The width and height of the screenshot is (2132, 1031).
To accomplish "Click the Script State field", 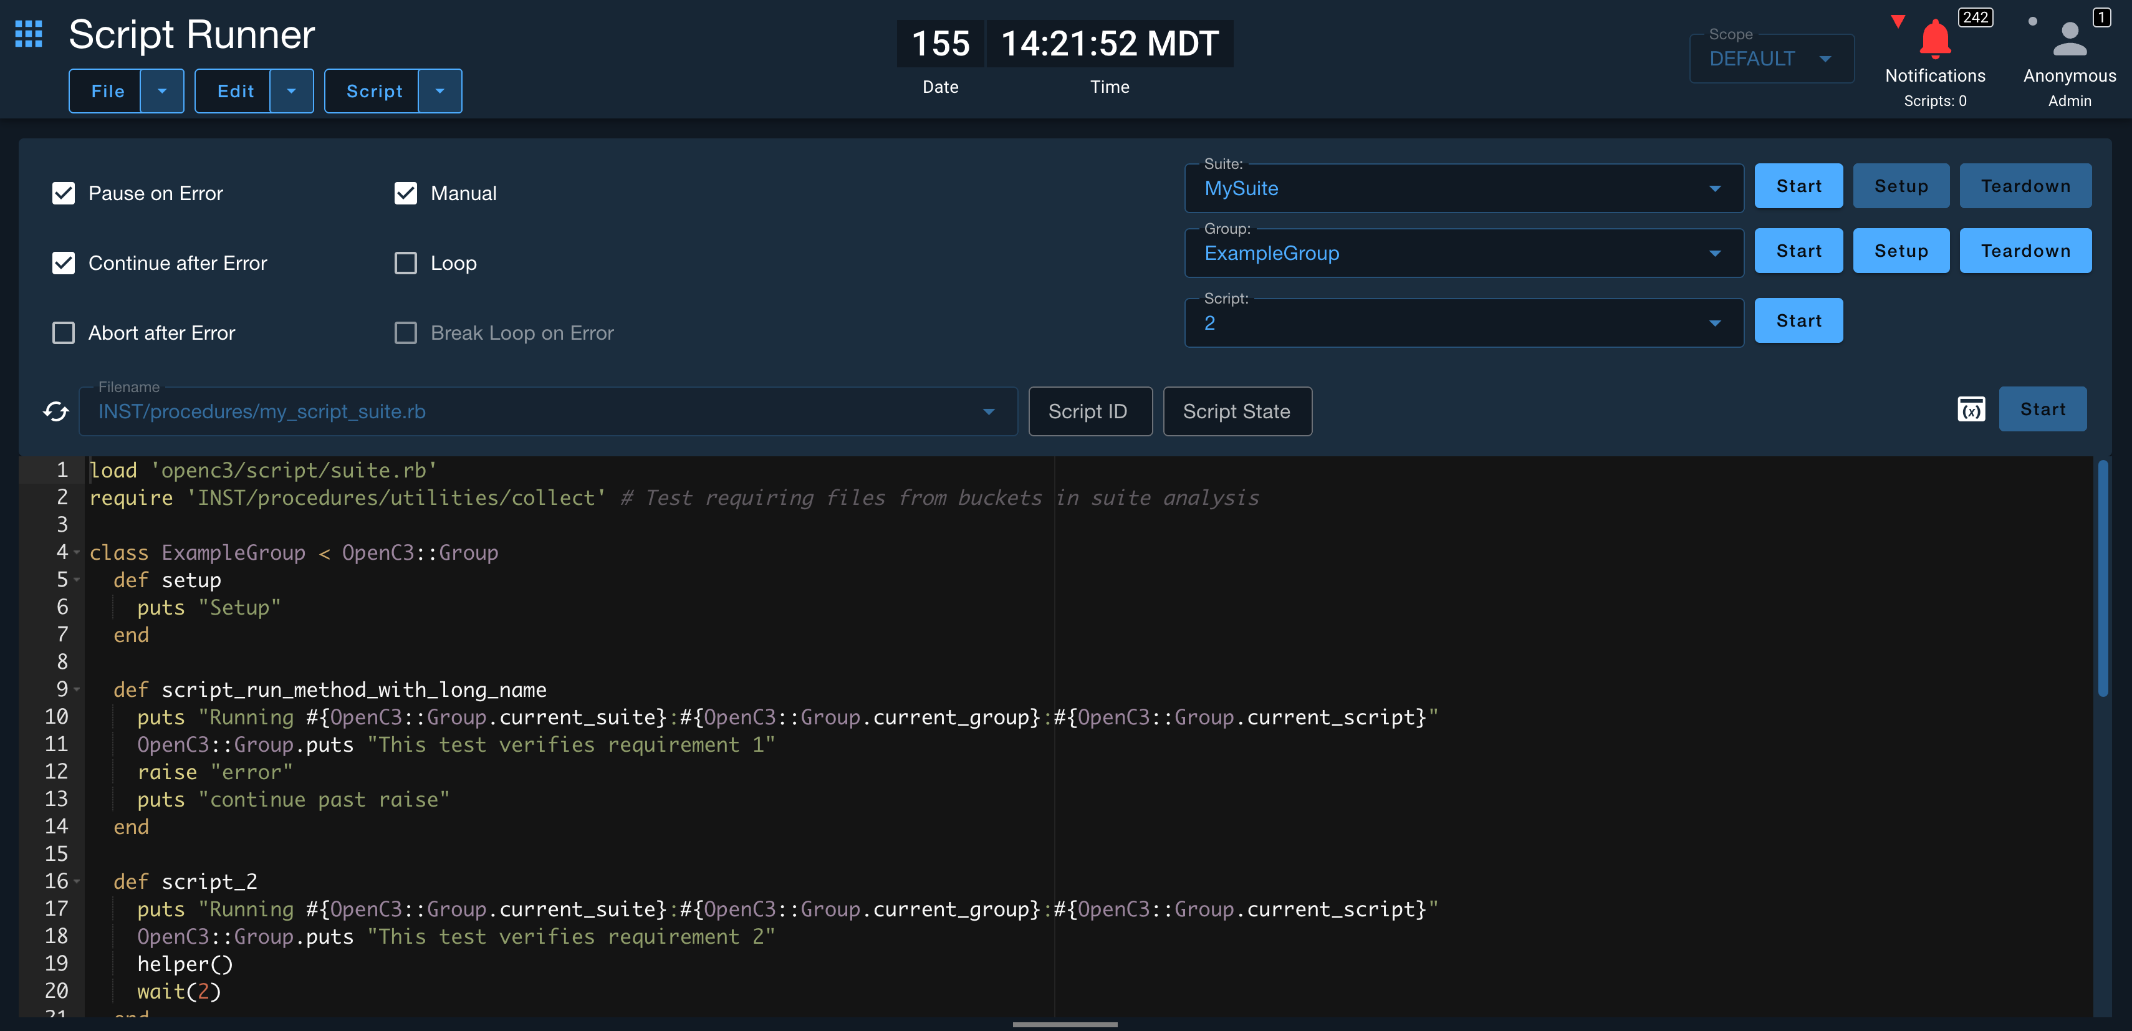I will click(x=1237, y=411).
